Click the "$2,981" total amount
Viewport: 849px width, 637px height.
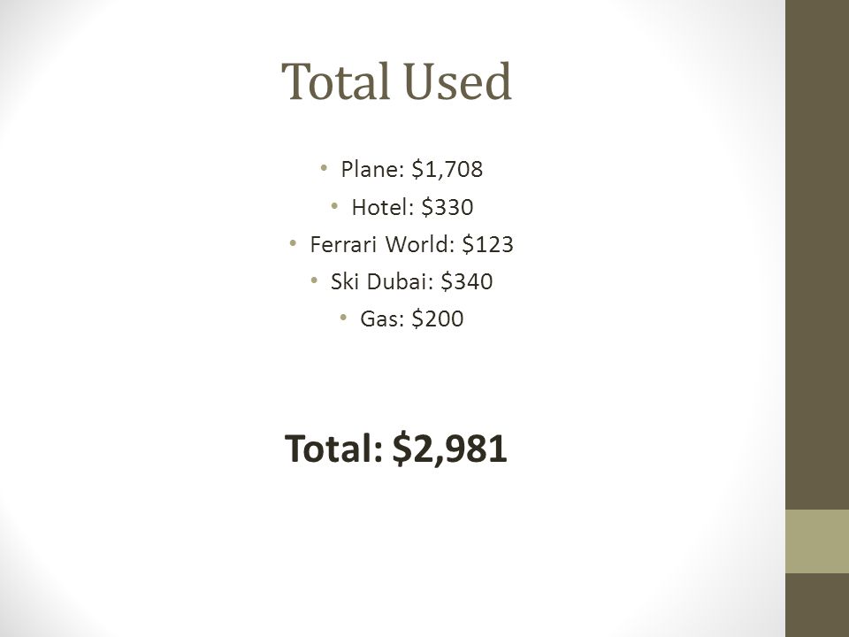449,449
